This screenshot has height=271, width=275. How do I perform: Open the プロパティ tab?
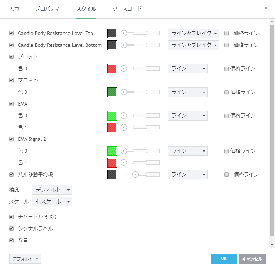click(x=47, y=9)
